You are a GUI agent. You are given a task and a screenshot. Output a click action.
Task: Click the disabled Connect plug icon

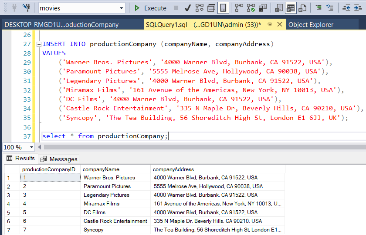pyautogui.click(x=14, y=8)
